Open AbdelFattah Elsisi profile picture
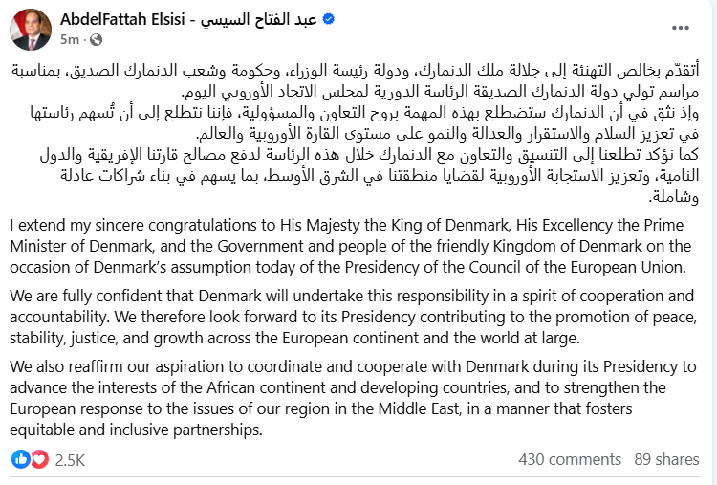This screenshot has width=717, height=485. (31, 30)
